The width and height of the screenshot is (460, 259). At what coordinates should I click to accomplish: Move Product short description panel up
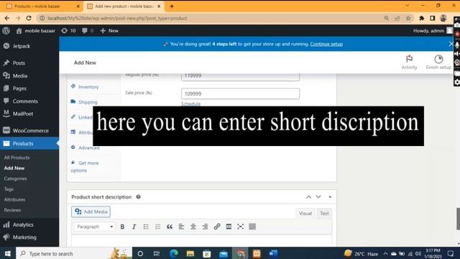[x=308, y=196]
